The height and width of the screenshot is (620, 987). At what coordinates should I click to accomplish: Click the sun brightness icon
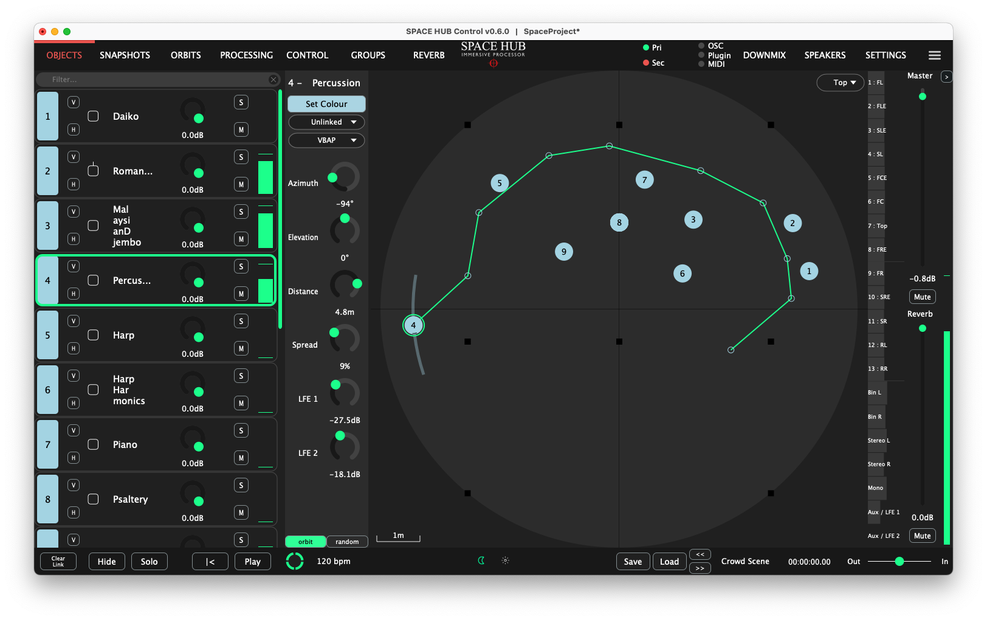[x=505, y=560]
